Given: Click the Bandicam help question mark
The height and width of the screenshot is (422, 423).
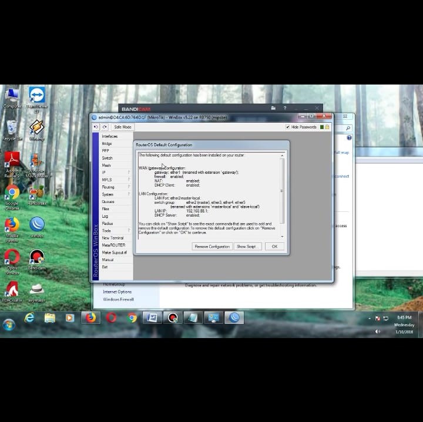Looking at the screenshot, I should (284, 109).
